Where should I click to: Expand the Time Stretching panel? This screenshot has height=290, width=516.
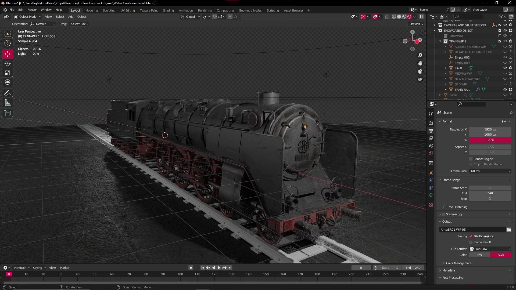coord(456,207)
